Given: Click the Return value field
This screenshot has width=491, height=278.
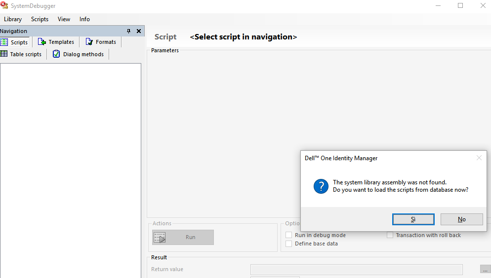Looking at the screenshot, I should [x=356, y=269].
